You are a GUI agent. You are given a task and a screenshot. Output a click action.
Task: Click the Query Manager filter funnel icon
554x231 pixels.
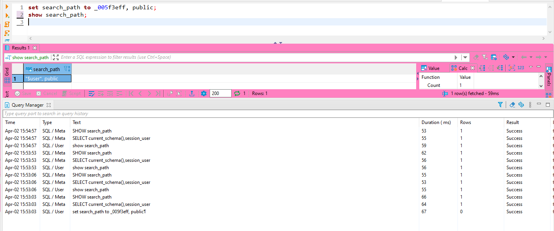500,105
